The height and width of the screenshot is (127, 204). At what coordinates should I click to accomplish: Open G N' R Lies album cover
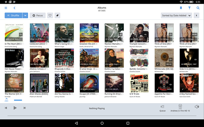(x=139, y=83)
